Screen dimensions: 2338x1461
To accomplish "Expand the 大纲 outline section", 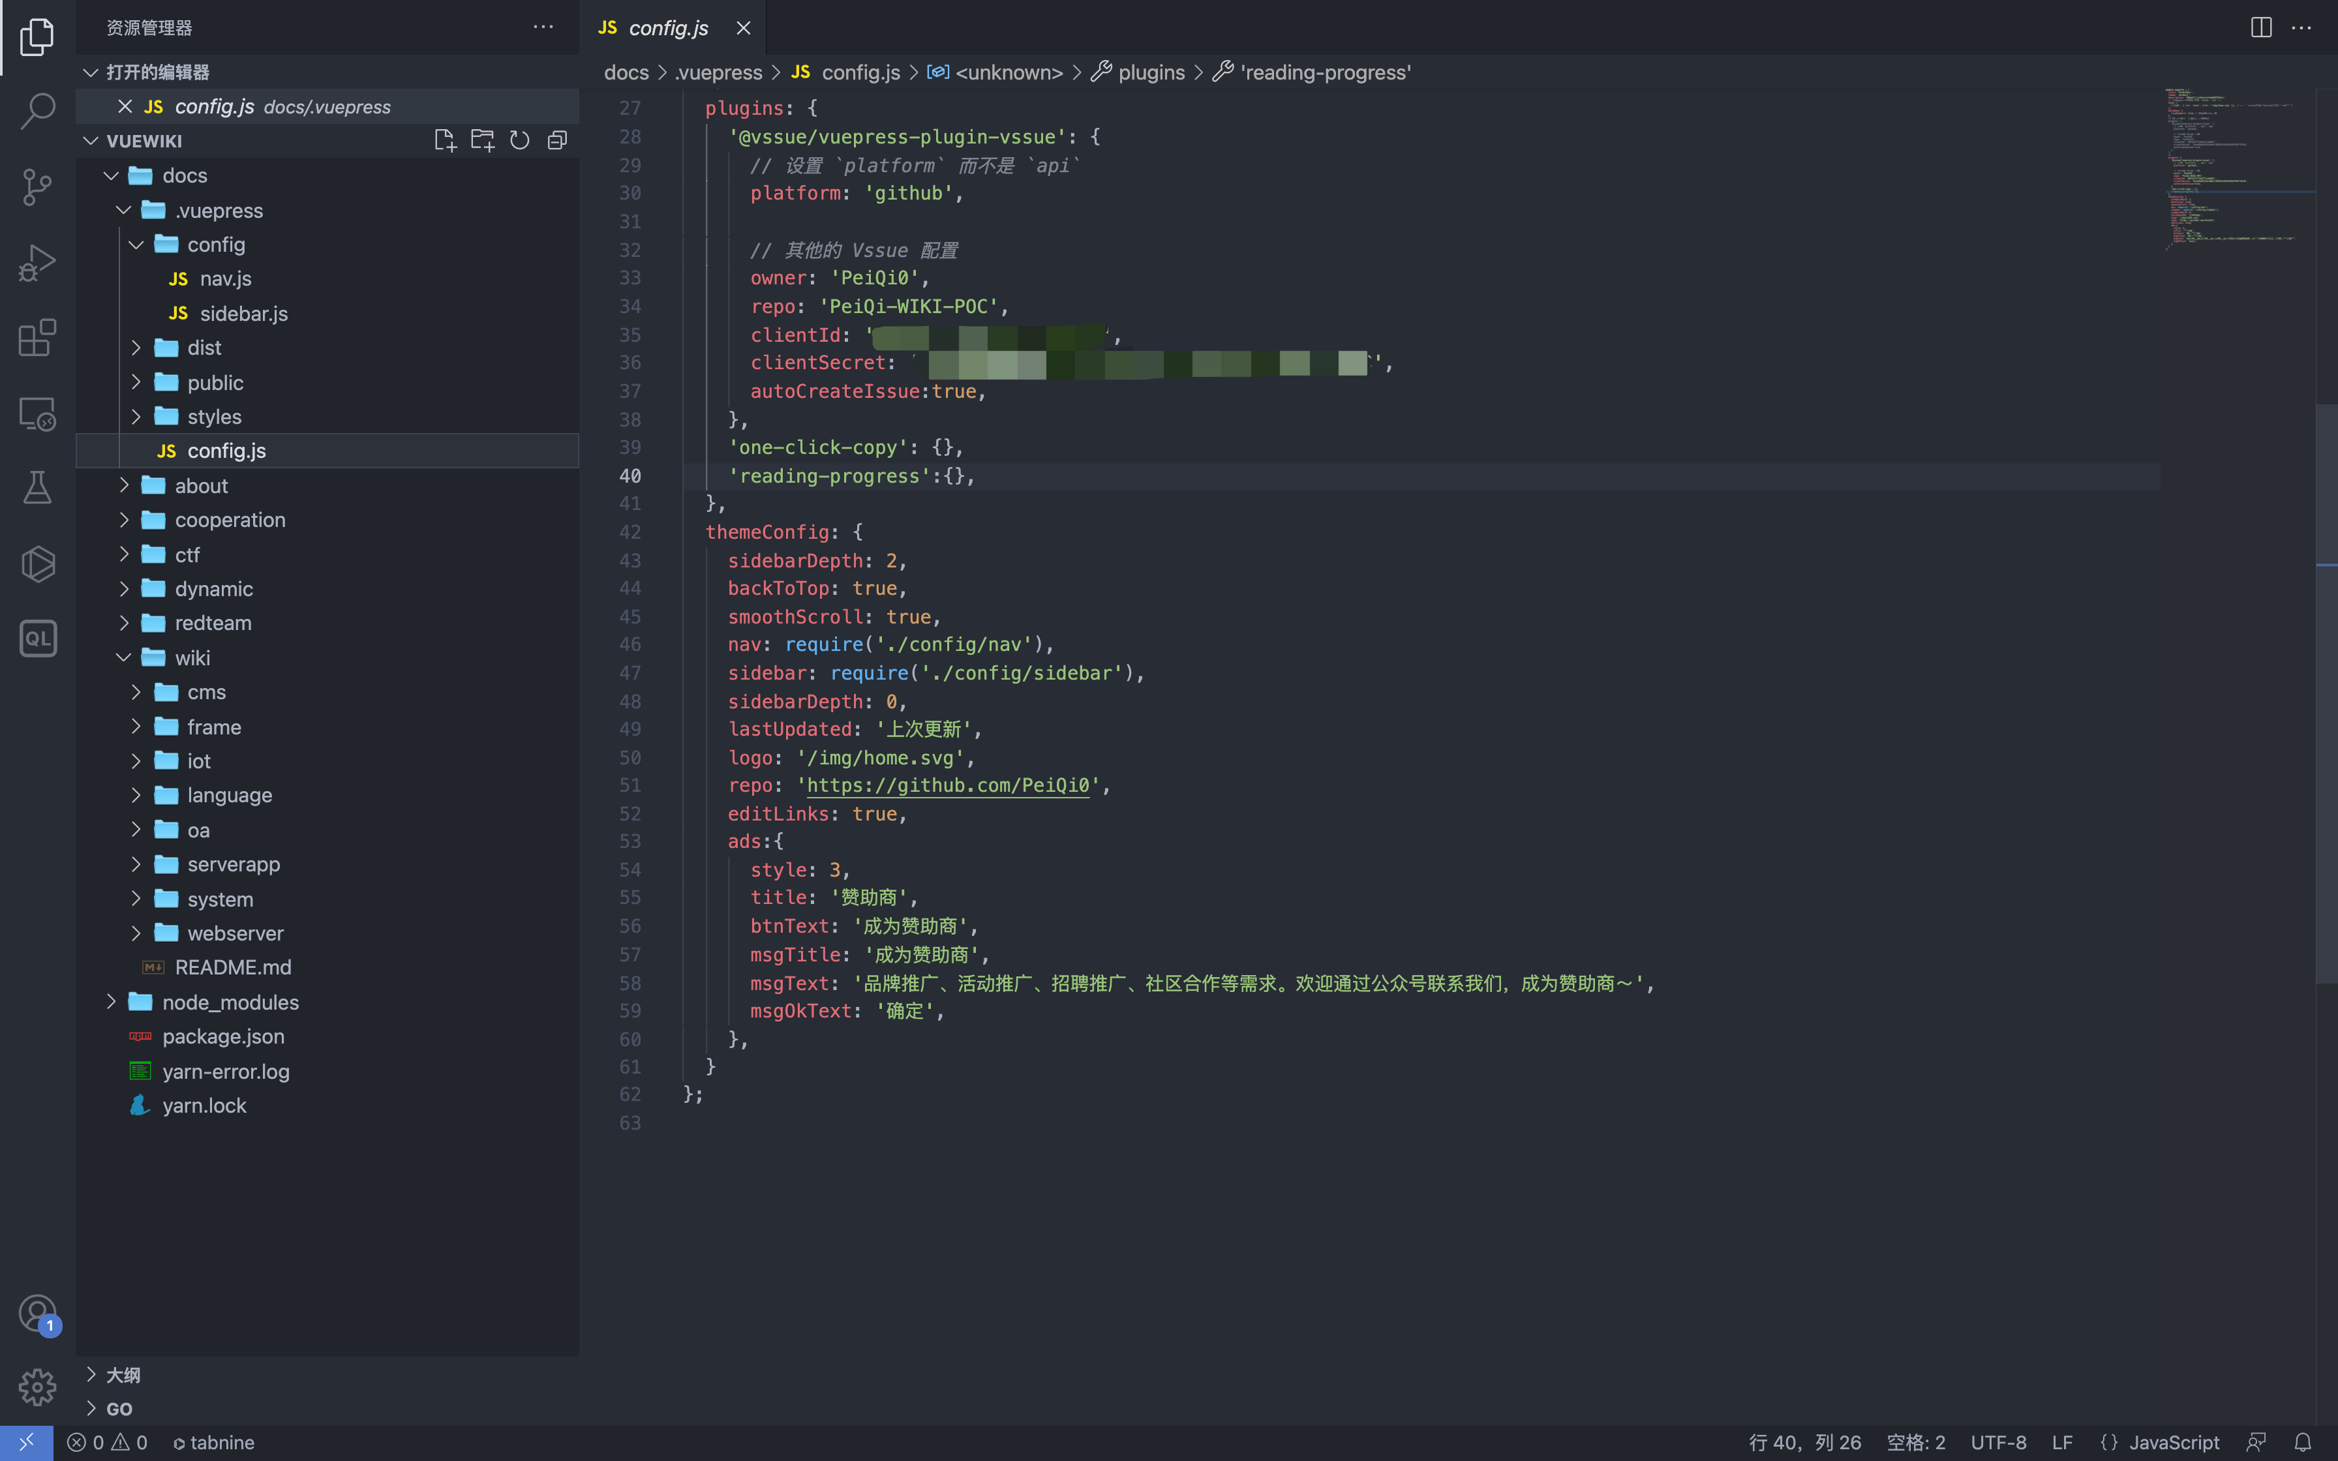I will click(123, 1374).
